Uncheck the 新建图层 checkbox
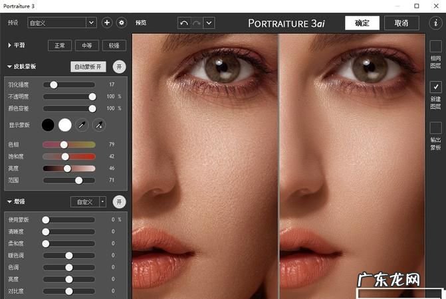446x299 pixels. point(435,87)
